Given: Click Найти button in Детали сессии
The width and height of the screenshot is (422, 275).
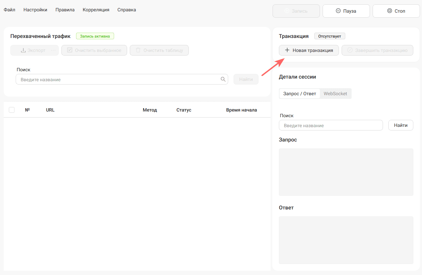Looking at the screenshot, I should point(401,125).
